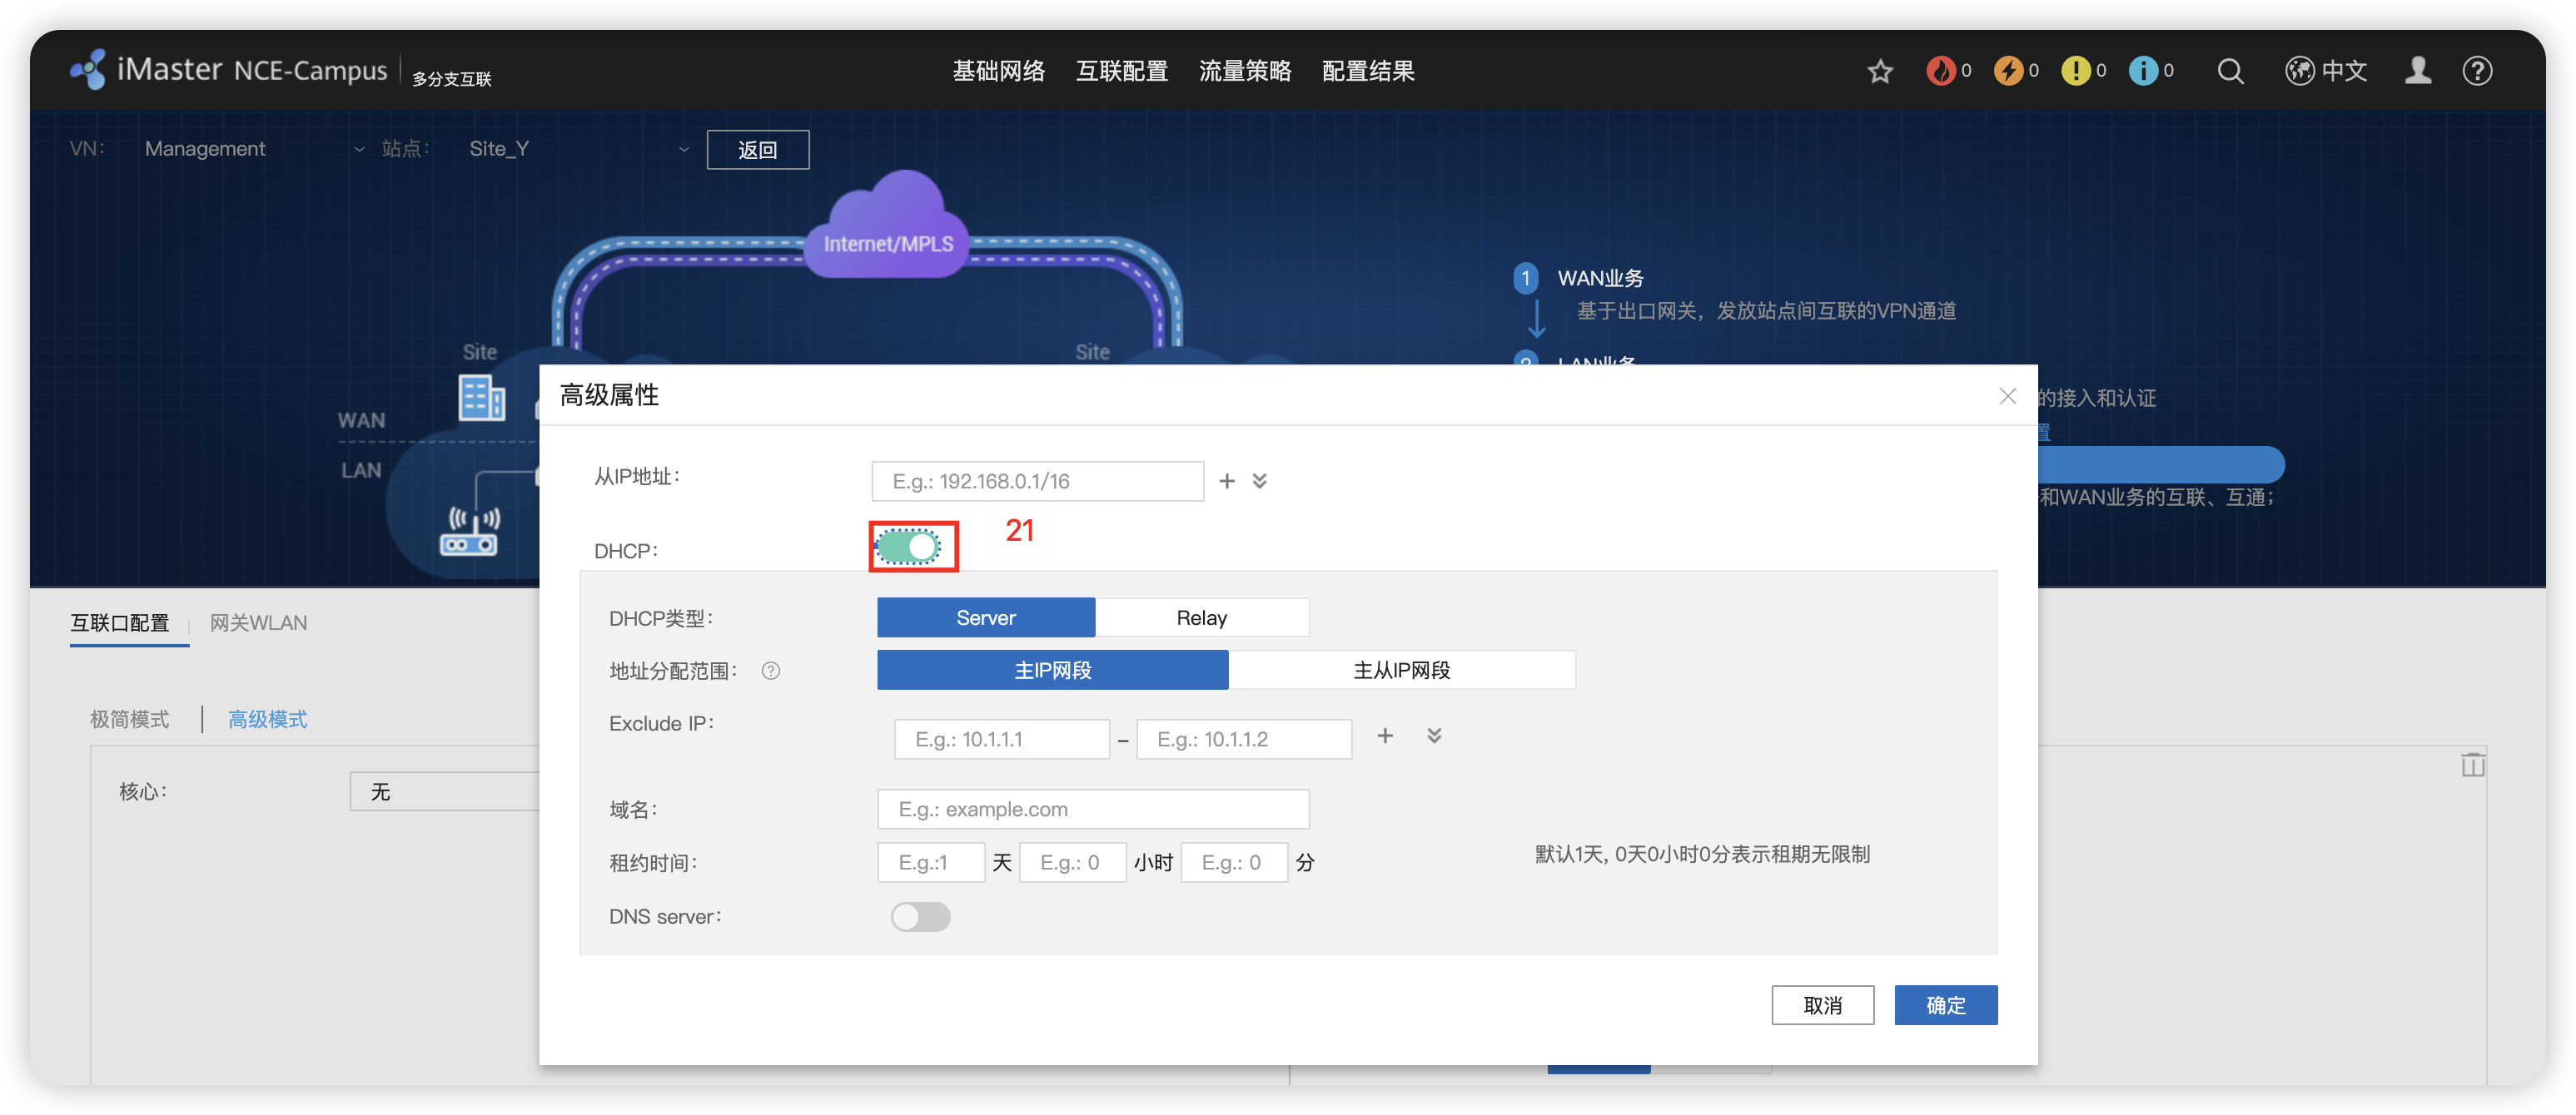Click the domain name input field

[1092, 808]
